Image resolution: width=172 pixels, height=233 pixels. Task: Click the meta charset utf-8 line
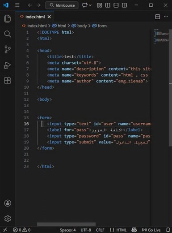pos(74,63)
